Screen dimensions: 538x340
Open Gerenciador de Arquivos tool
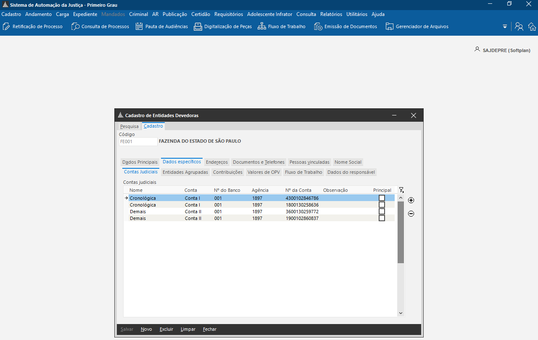click(x=417, y=26)
